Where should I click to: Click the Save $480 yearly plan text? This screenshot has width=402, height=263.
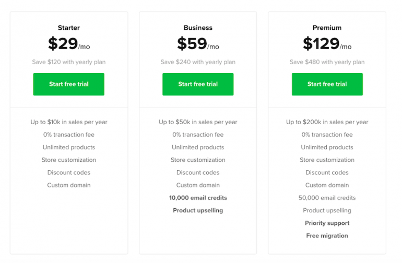point(327,62)
